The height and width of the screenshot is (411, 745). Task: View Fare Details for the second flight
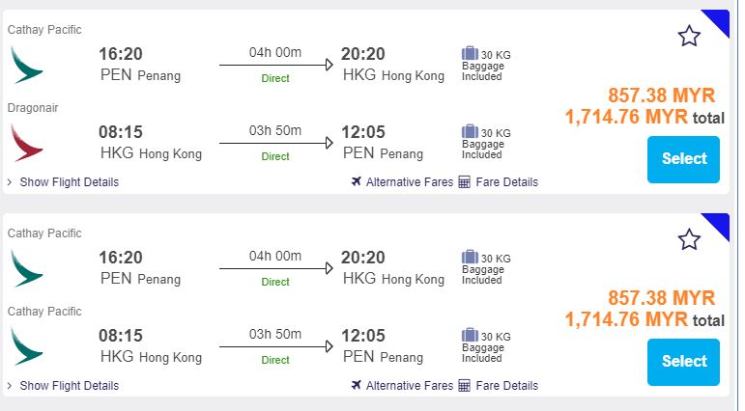(505, 386)
